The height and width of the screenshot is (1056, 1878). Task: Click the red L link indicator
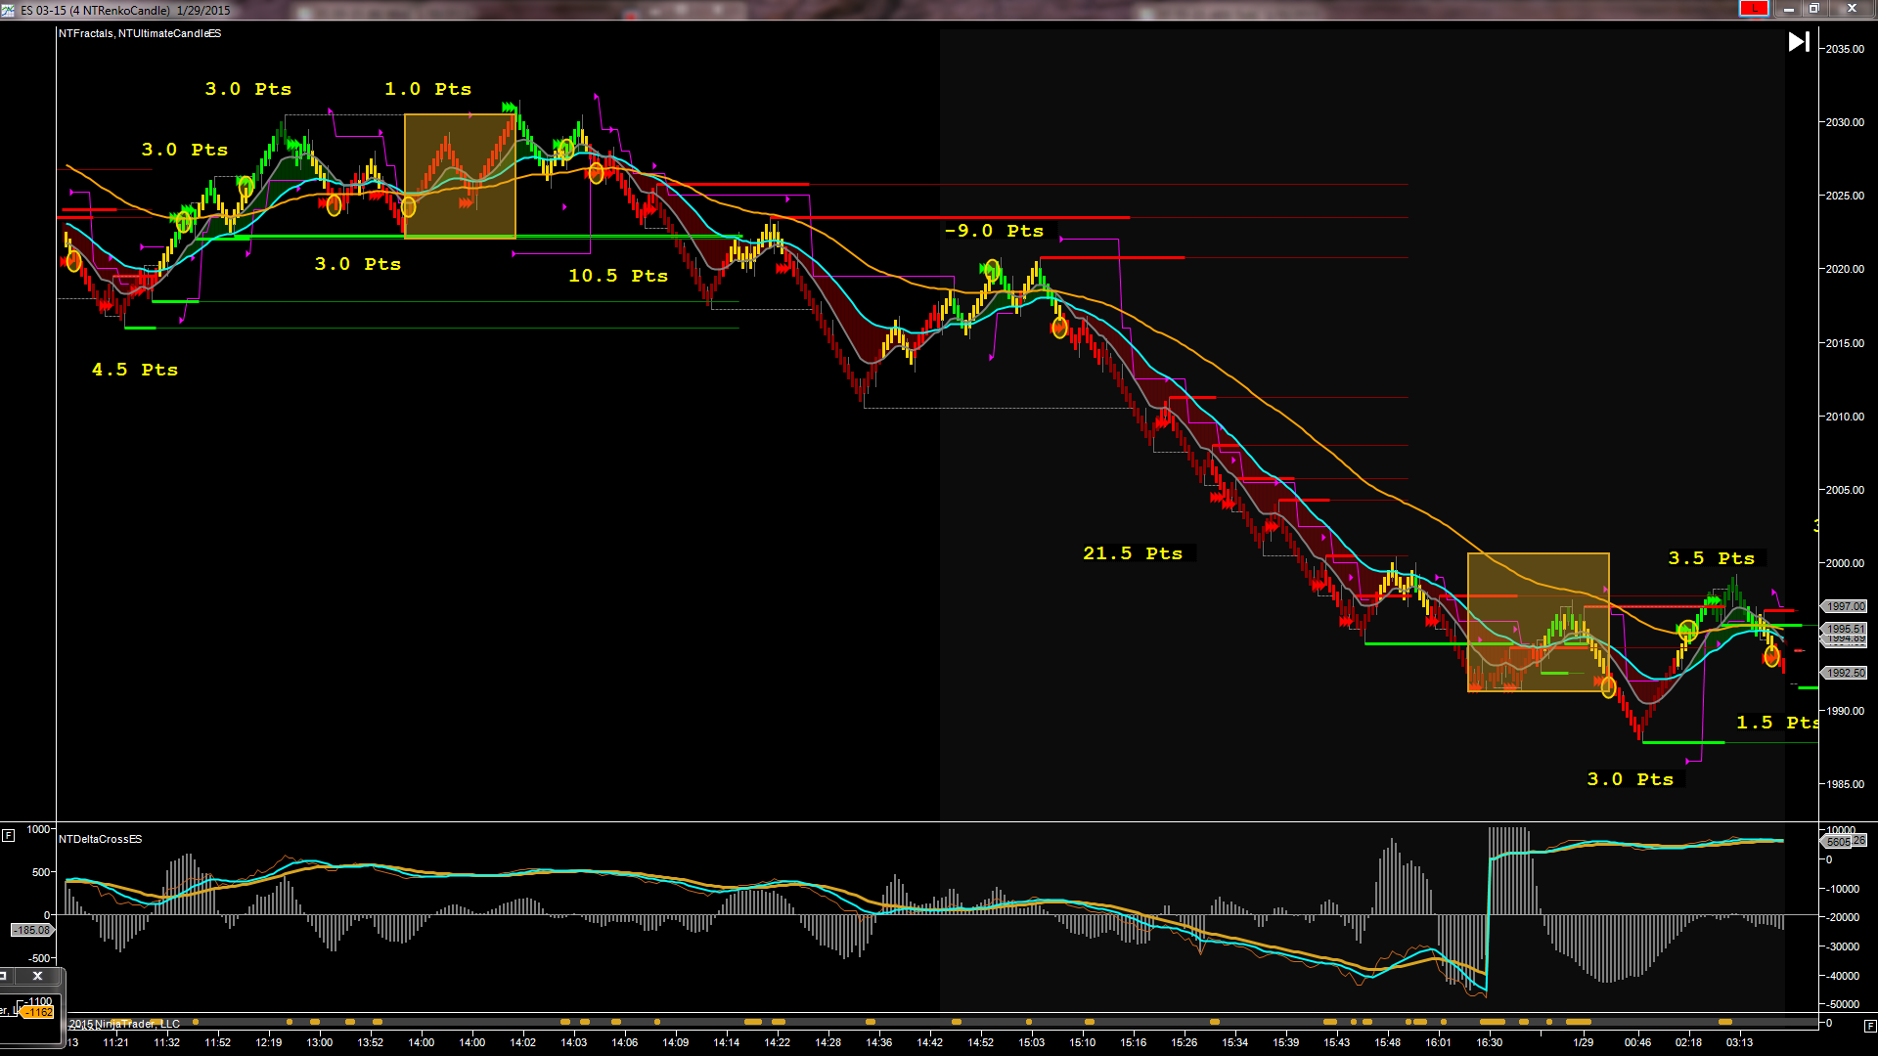pos(1753,9)
